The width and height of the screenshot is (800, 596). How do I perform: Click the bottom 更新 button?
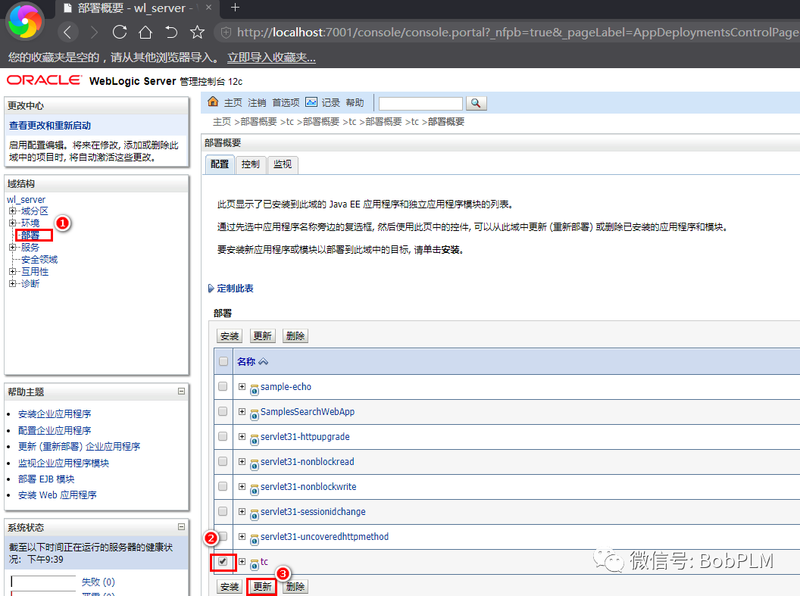point(262,587)
